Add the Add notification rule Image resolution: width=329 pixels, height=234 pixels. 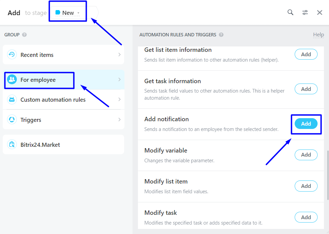click(306, 124)
